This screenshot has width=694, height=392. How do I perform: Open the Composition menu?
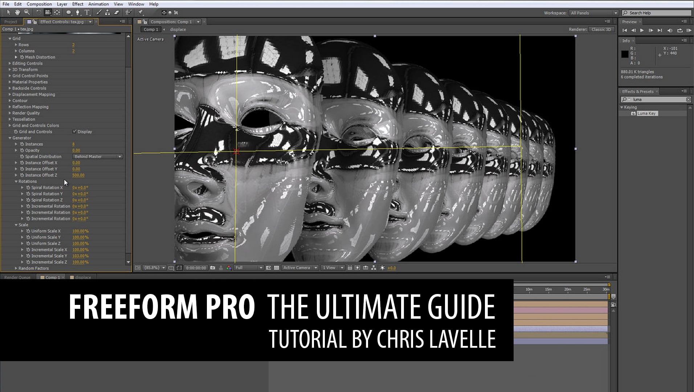click(x=39, y=4)
